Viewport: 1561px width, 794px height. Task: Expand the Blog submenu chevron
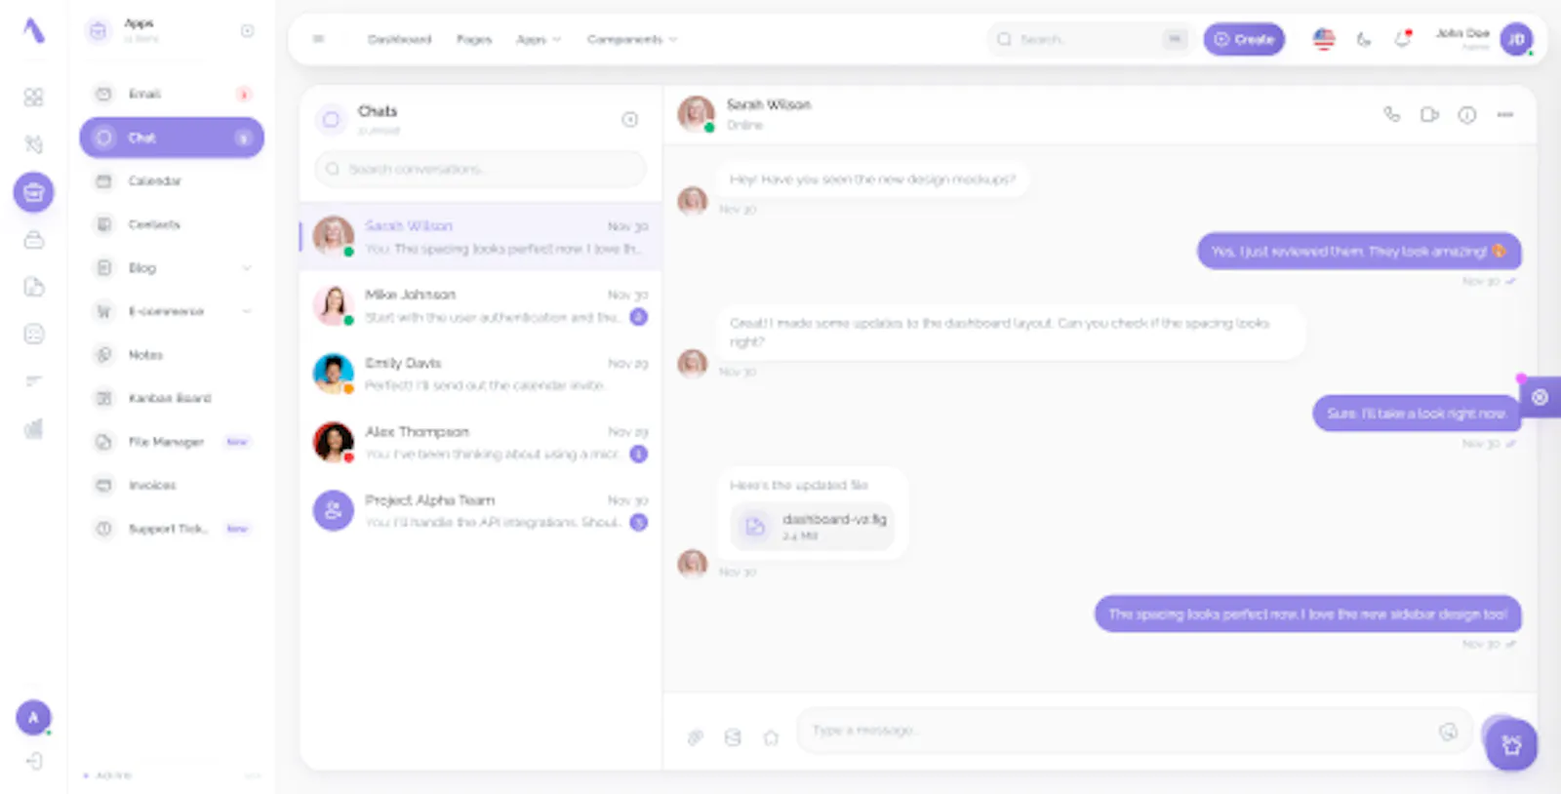[247, 268]
